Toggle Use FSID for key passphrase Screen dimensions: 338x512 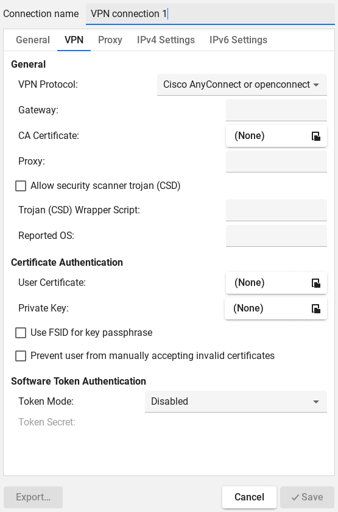click(21, 333)
